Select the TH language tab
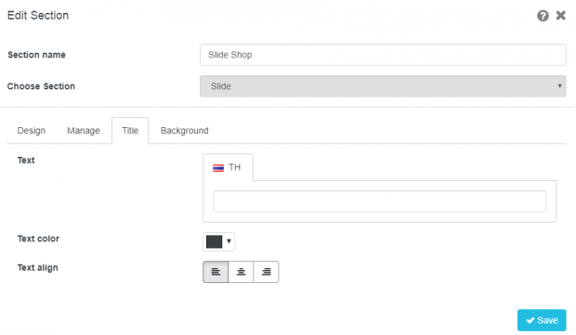 tap(228, 167)
